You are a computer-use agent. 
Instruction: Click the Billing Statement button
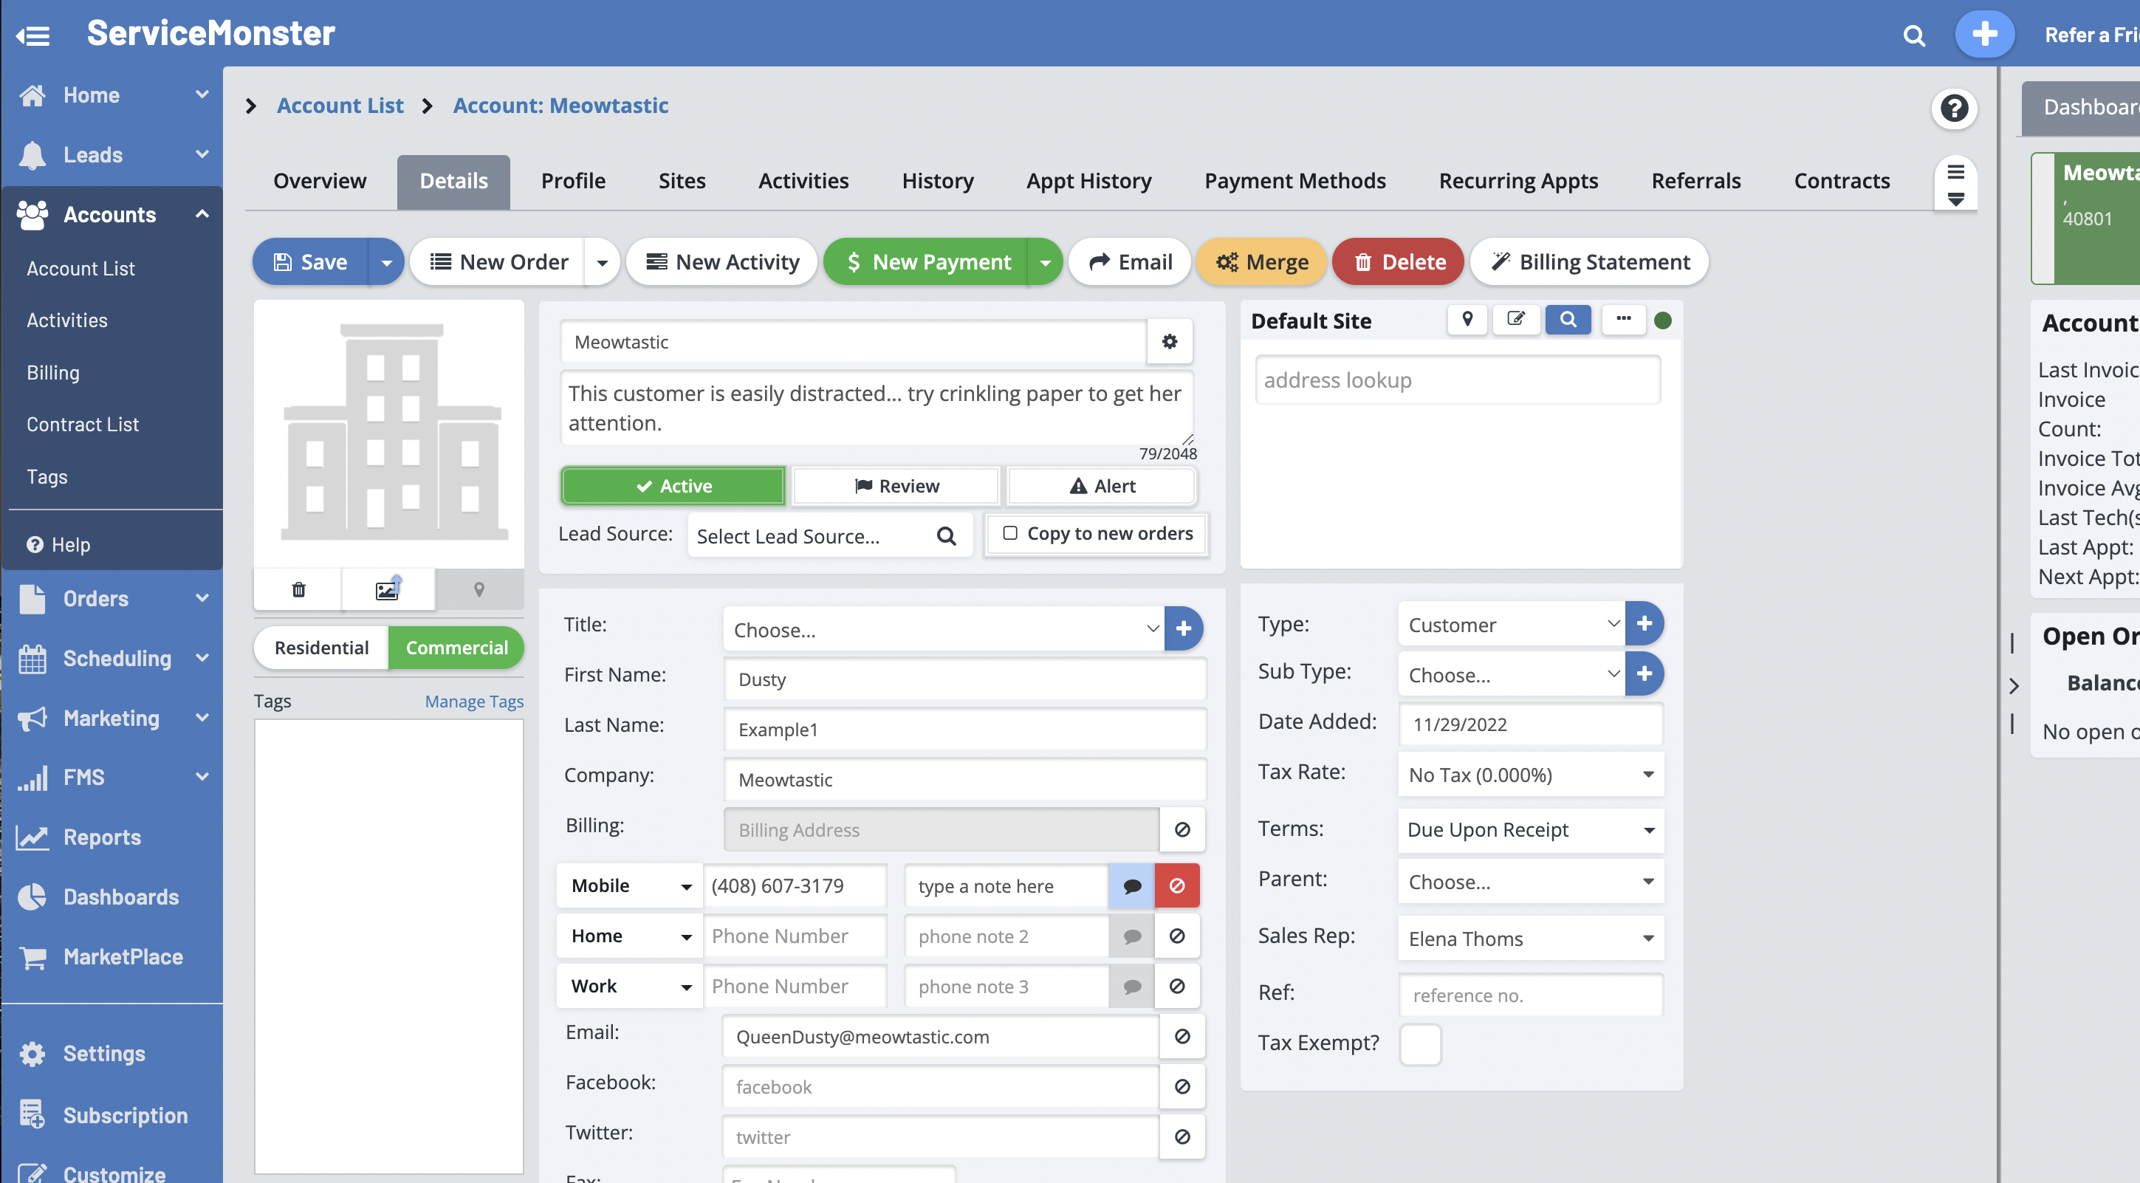1590,263
